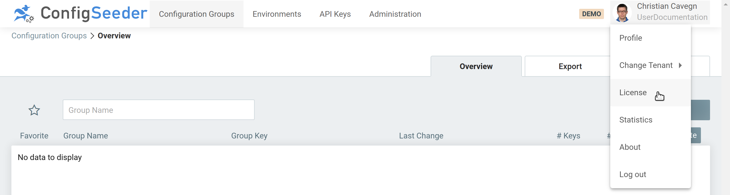Select License from the user menu
The width and height of the screenshot is (730, 195).
(633, 93)
